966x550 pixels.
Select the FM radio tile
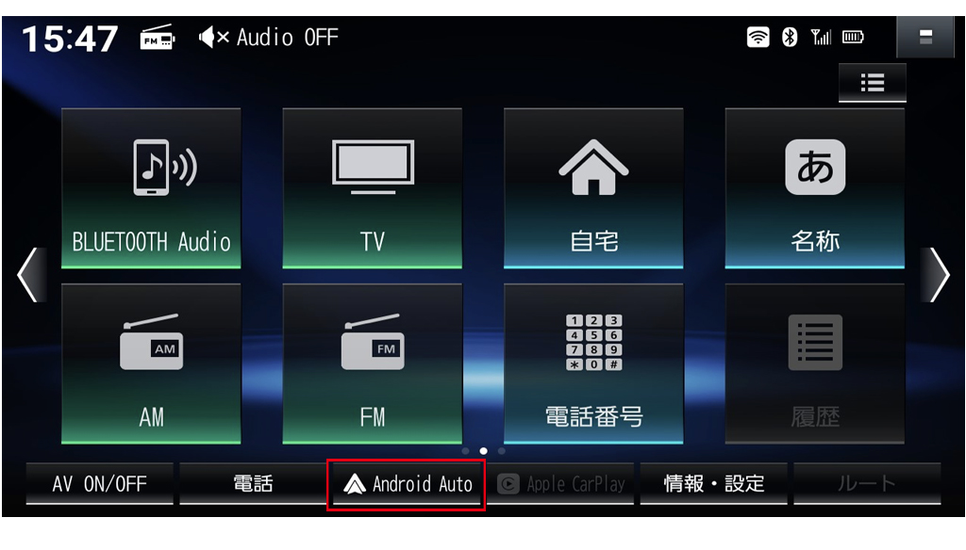pyautogui.click(x=372, y=364)
